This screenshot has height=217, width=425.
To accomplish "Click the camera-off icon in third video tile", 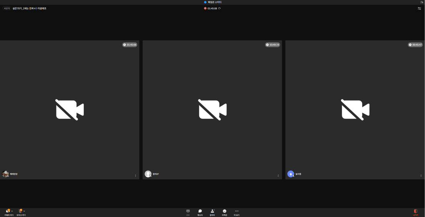I will coord(355,109).
